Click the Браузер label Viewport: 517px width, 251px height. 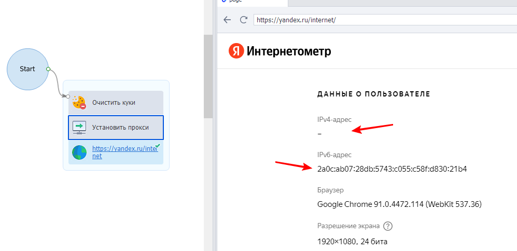tap(330, 190)
